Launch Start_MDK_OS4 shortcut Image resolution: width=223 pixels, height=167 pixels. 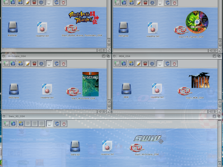tap(185, 91)
